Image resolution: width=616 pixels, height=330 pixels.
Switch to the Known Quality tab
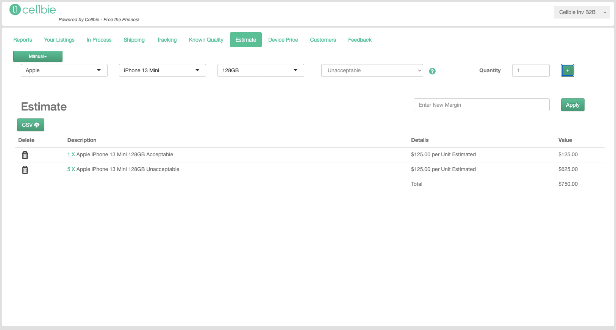[206, 40]
